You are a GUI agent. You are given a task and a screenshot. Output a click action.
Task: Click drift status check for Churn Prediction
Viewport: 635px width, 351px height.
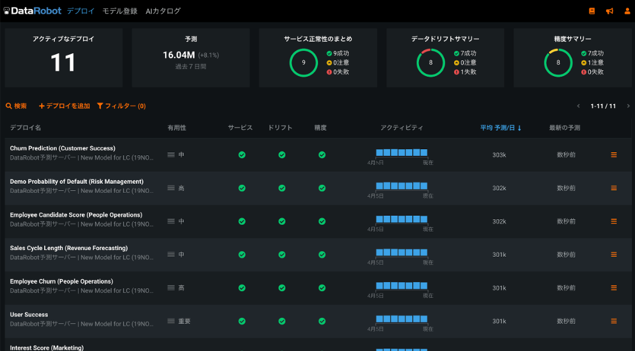pyautogui.click(x=282, y=155)
